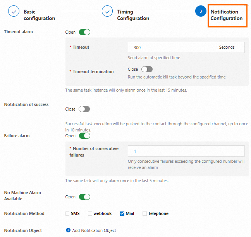Turn off the Timeout alarm switch
This screenshot has height=237, width=251.
coord(84,32)
